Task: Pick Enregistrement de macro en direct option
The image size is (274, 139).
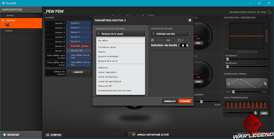Action: [115, 91]
